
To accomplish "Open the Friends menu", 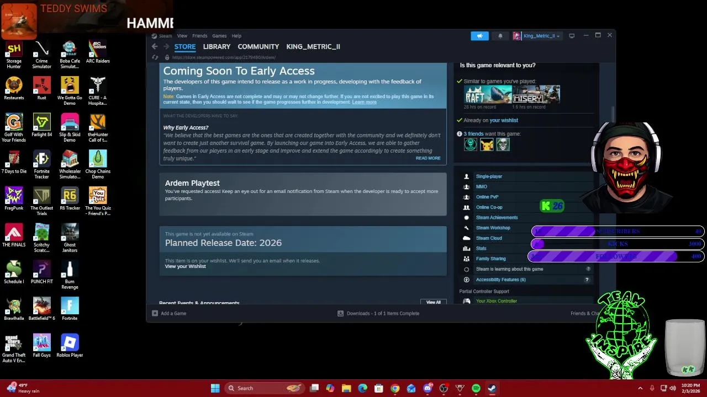I will coord(199,36).
